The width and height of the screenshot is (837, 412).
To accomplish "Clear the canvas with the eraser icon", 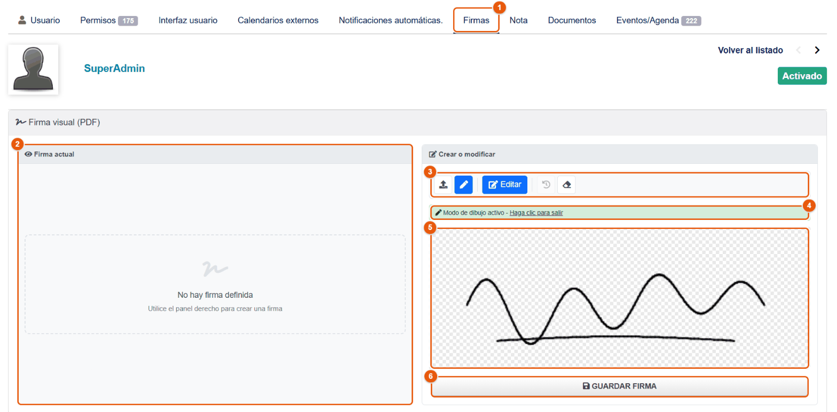I will tap(567, 185).
